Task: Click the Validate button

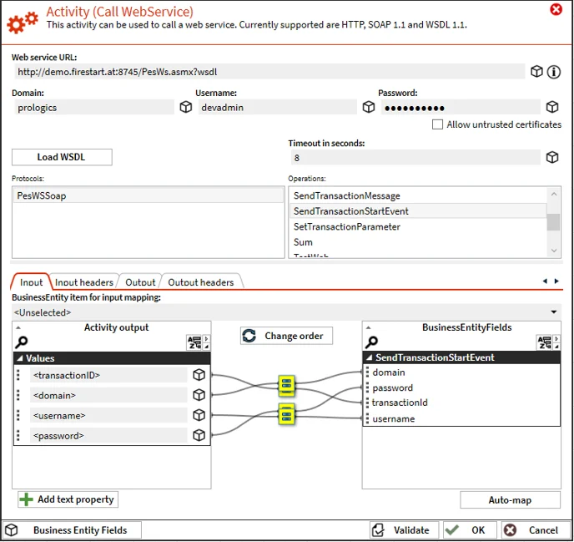Action: [x=404, y=530]
